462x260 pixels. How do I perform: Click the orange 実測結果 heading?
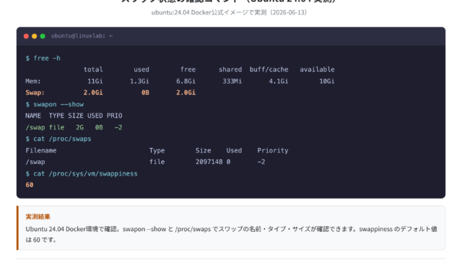click(x=38, y=217)
